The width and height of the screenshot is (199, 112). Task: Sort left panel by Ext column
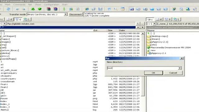click(x=100, y=30)
